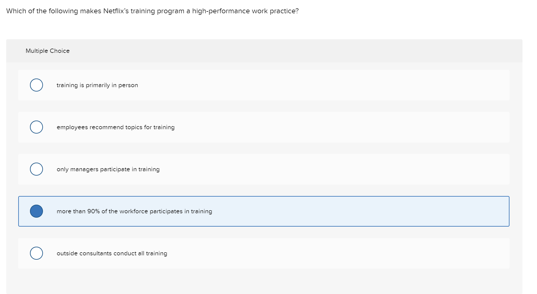
Task: Click the row 'only managers participate in training'
Action: point(108,169)
